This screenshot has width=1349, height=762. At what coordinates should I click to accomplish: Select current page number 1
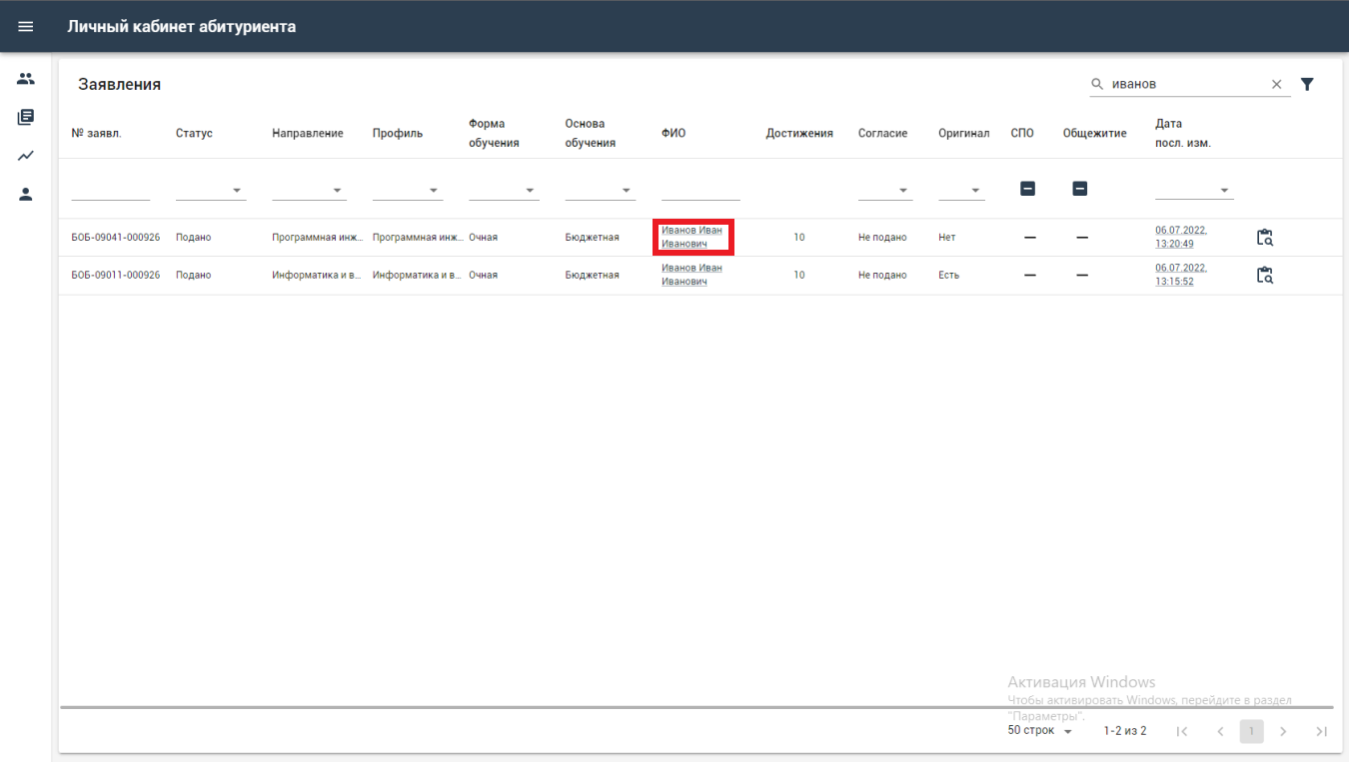(x=1251, y=731)
